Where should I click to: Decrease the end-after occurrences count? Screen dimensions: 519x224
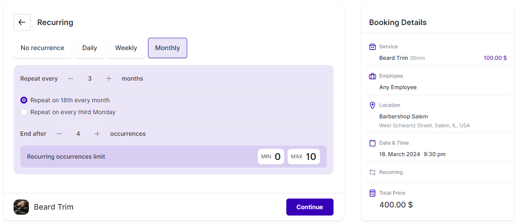click(x=59, y=134)
